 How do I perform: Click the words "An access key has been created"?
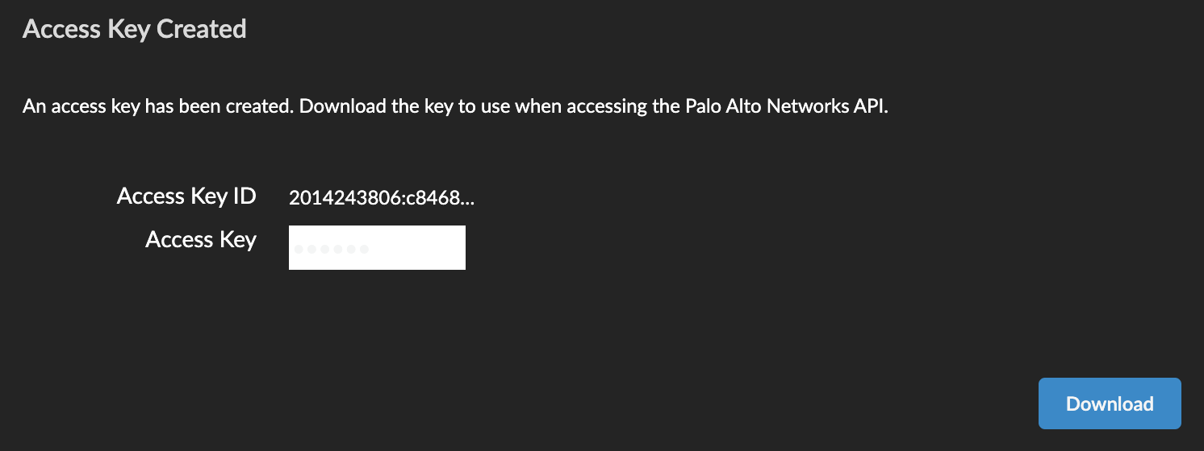156,107
